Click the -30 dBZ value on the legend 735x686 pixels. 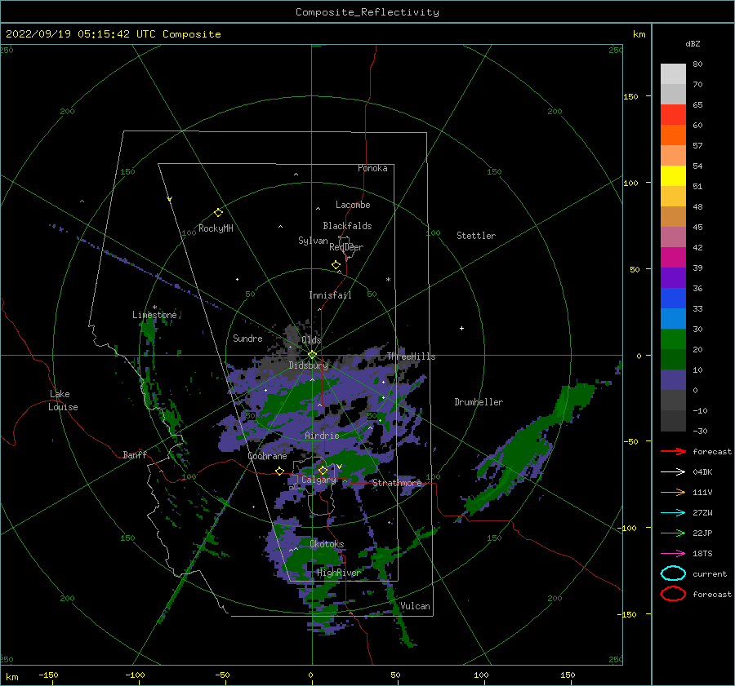click(x=700, y=431)
